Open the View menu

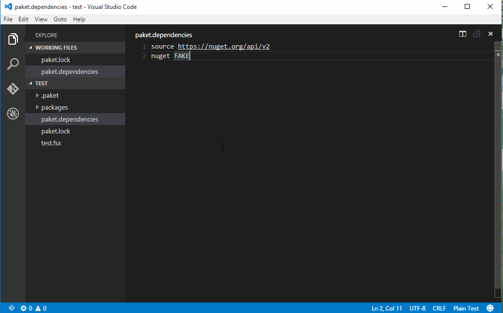(41, 19)
